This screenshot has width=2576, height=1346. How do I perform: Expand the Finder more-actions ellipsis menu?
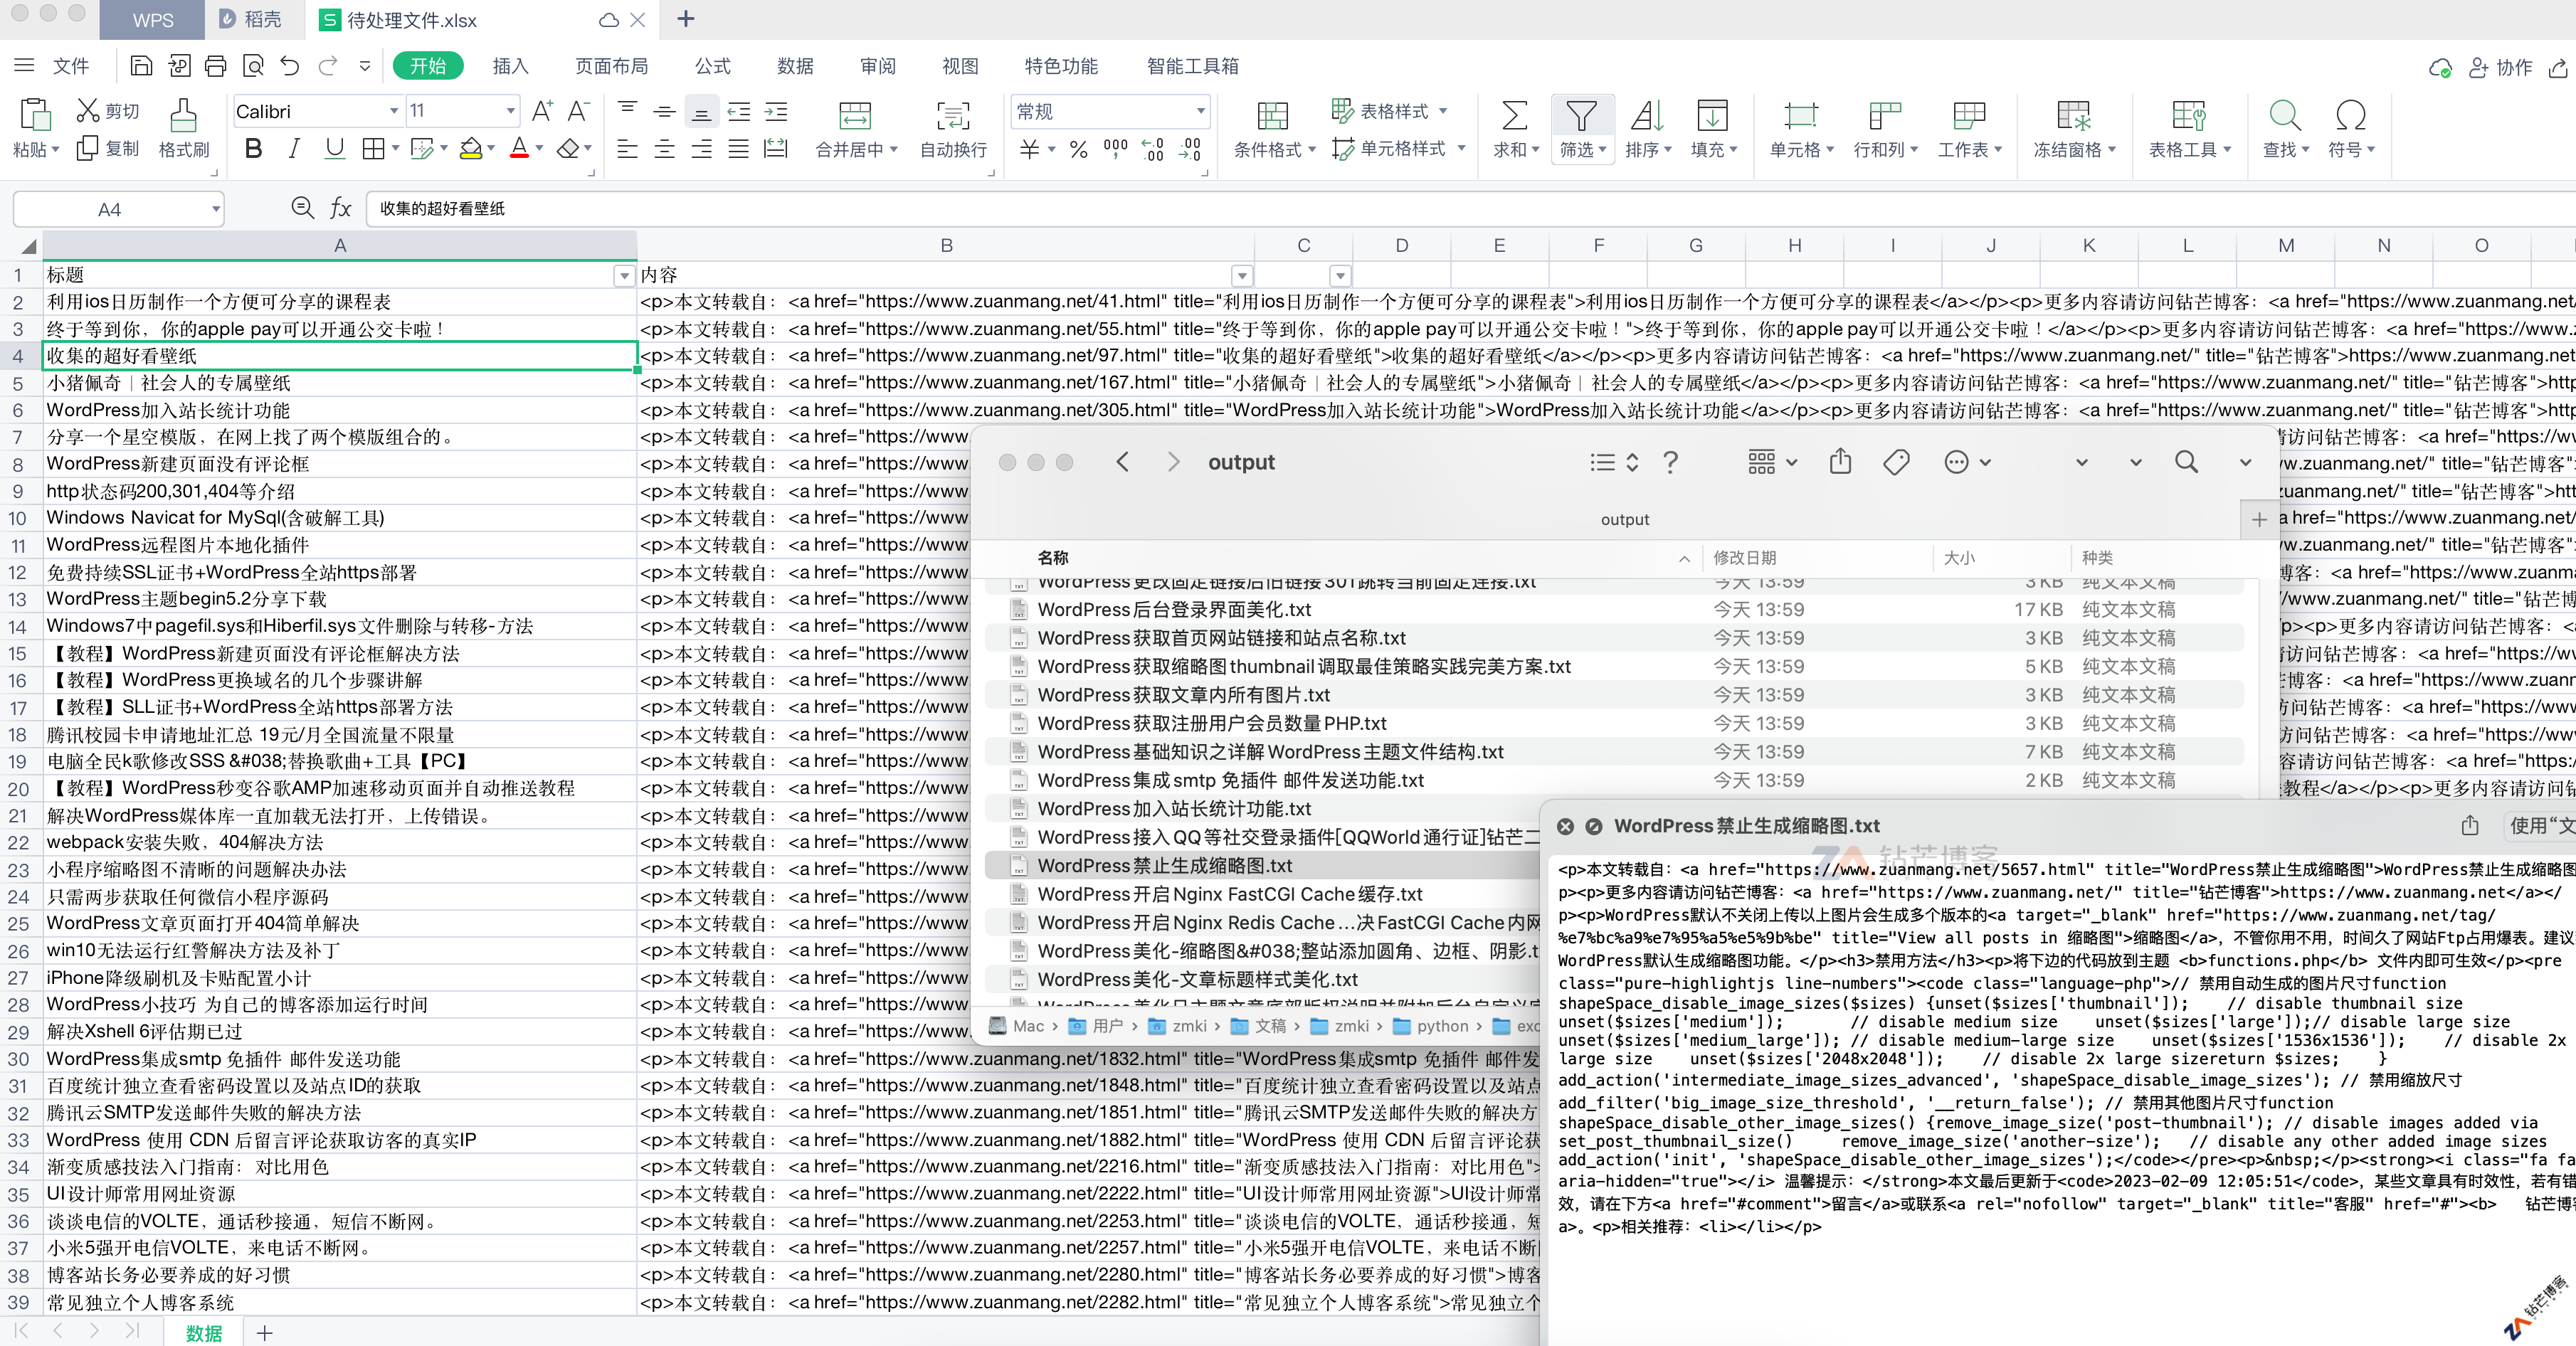click(1967, 461)
